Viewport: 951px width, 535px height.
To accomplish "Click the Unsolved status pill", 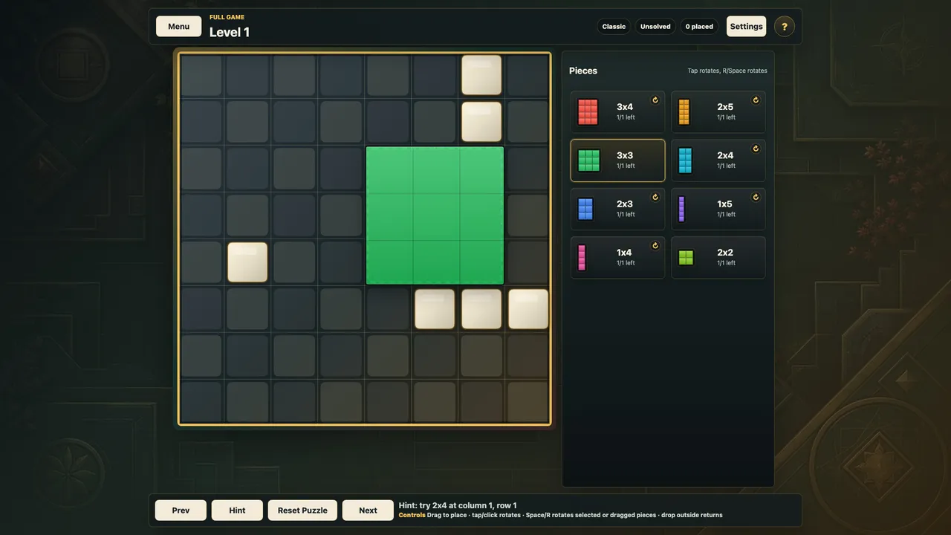I will click(x=655, y=27).
